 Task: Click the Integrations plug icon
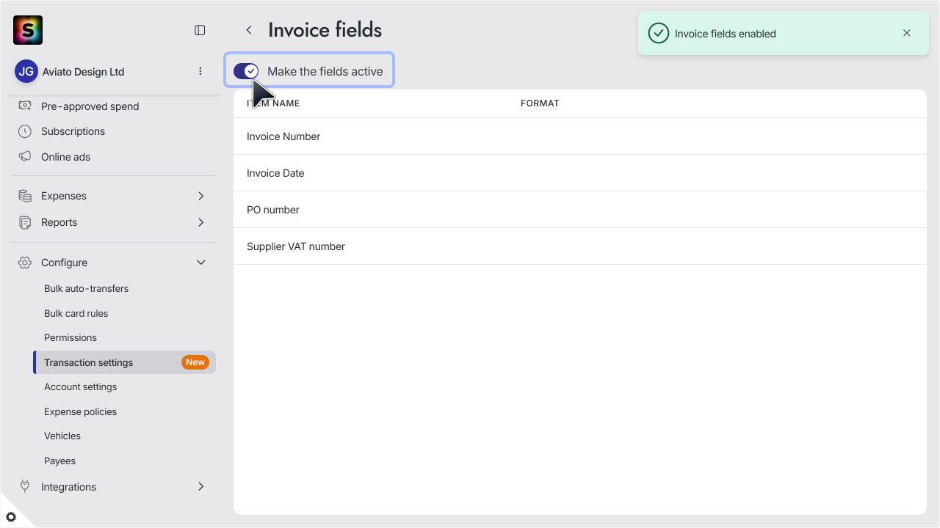coord(25,486)
